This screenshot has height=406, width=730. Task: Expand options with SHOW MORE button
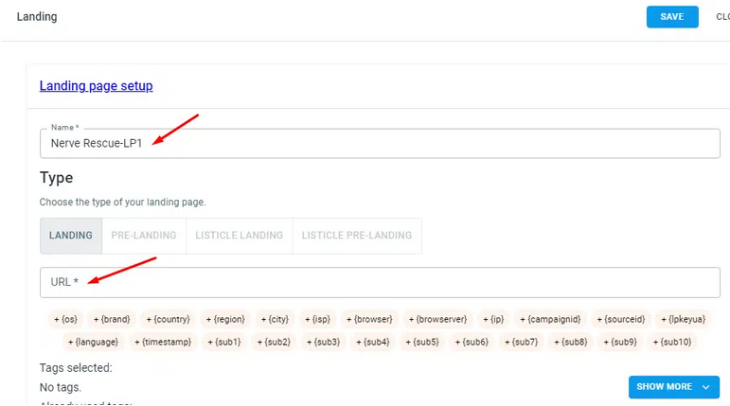674,387
